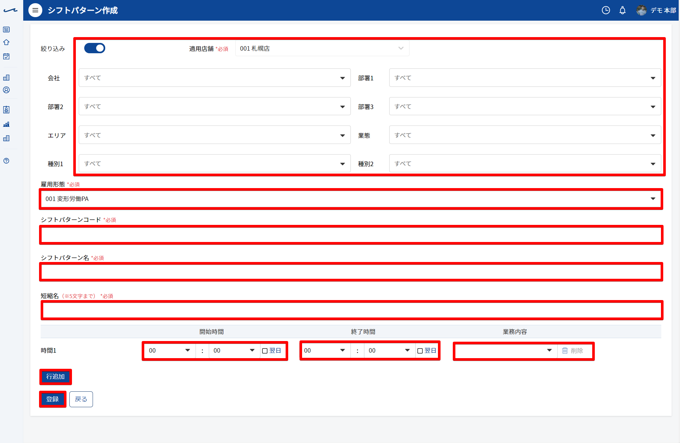Screen dimensions: 680x443
Task: Open buildings icon just above profile circle icon
Action: pos(6,77)
